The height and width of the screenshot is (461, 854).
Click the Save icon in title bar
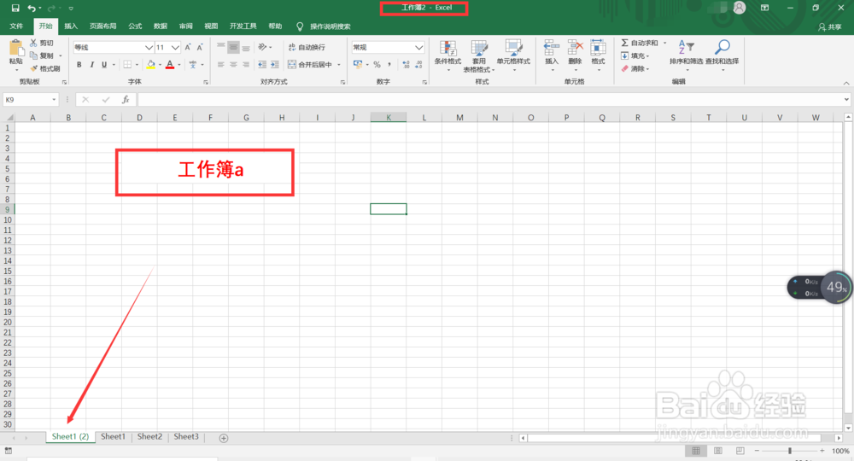click(x=15, y=9)
